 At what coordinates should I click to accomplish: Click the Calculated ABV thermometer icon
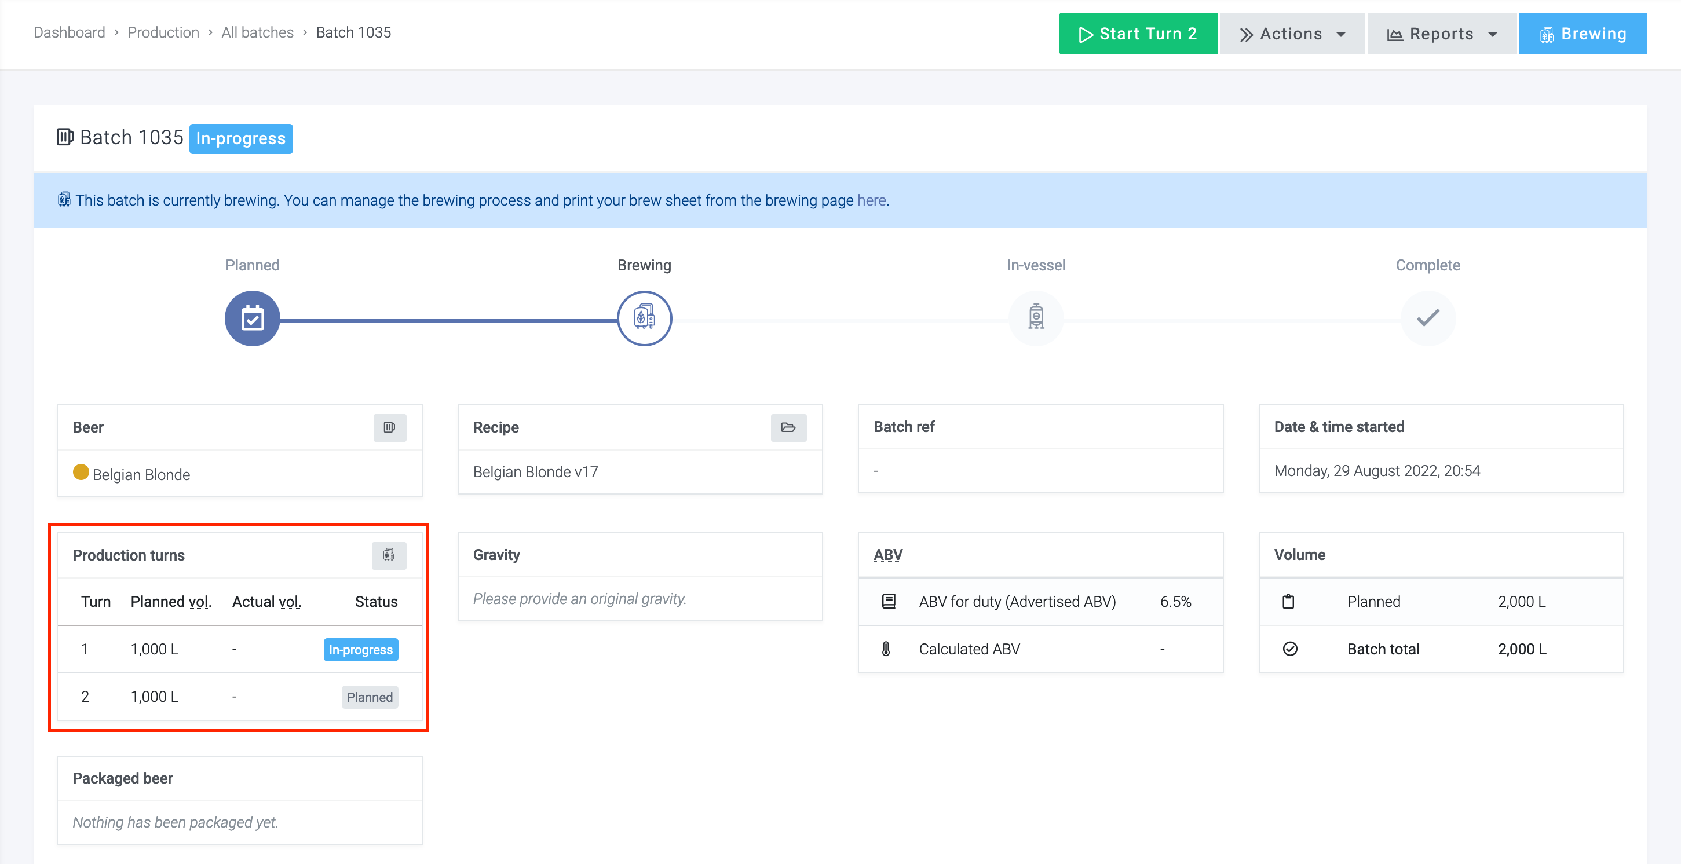(x=886, y=649)
